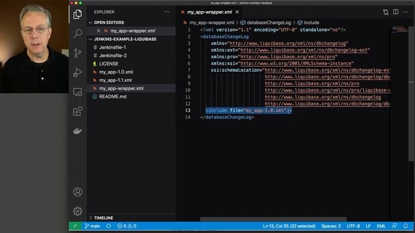Go to line via Ln 13, Col 35 indicator

(x=289, y=226)
